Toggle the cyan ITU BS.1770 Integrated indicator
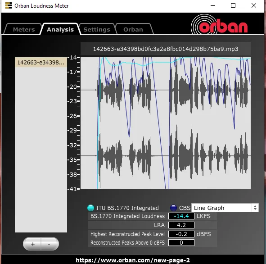Viewport: 266px width, 264px height. 90,208
